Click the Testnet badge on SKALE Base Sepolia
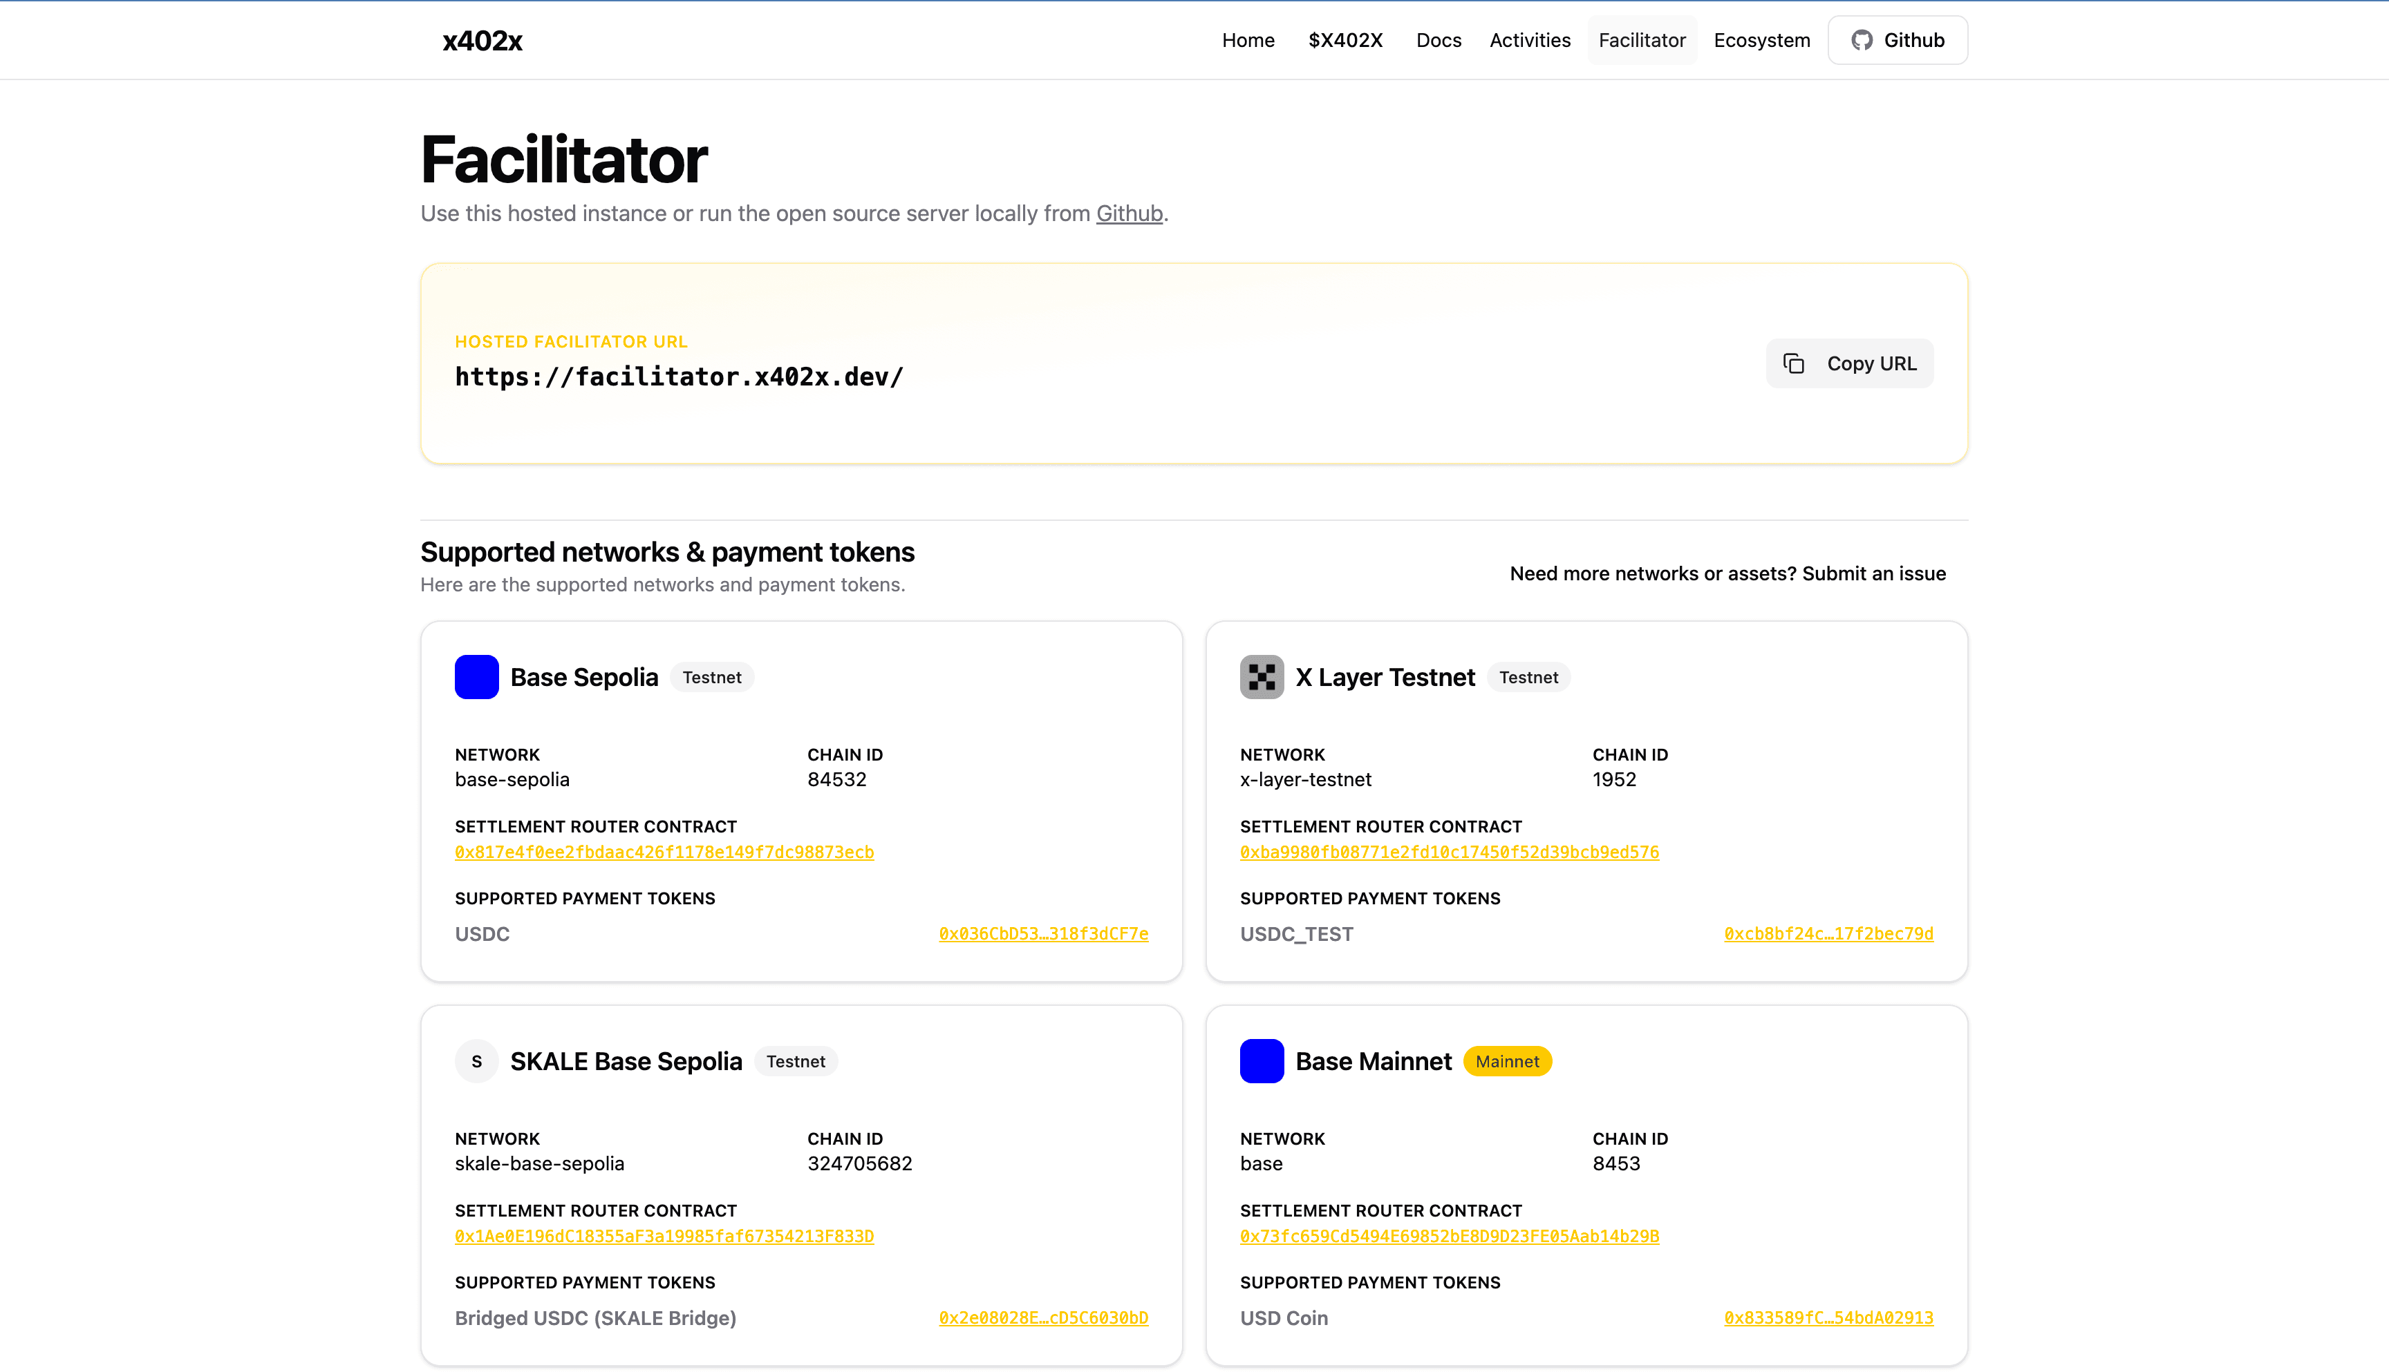Viewport: 2389px width, 1372px height. pos(796,1061)
